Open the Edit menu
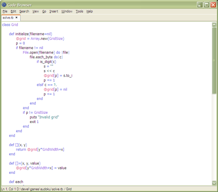Screen dimensions: 218x192 [13, 11]
